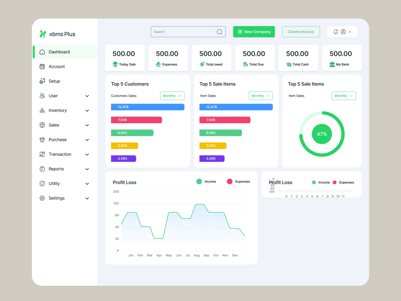Expand the User sidebar section

click(x=87, y=96)
